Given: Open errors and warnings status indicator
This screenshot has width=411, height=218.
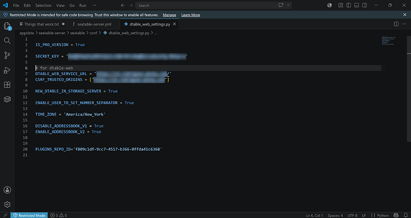Looking at the screenshot, I should coord(58,215).
